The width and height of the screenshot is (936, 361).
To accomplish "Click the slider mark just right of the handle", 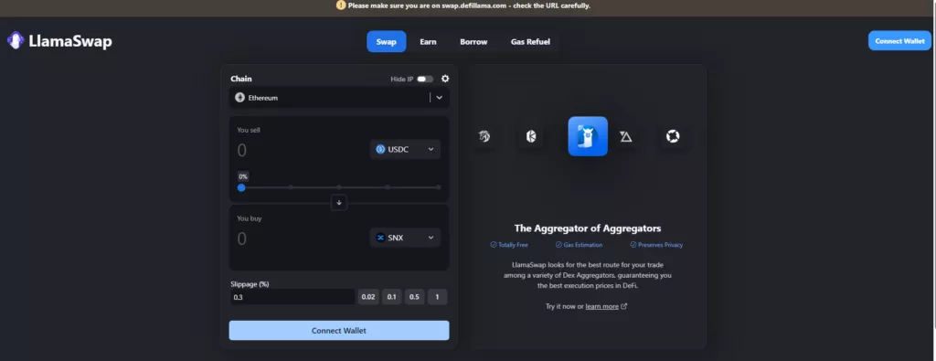I will pyautogui.click(x=291, y=187).
